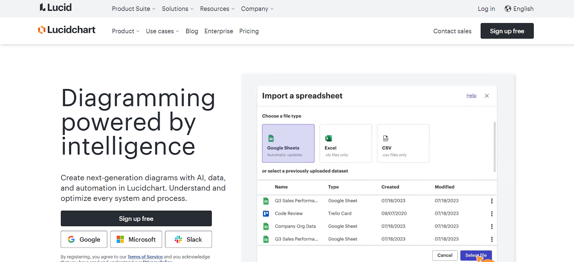Click Trello icon beside Code Review
Viewport: 574px width, 262px height.
click(x=266, y=214)
